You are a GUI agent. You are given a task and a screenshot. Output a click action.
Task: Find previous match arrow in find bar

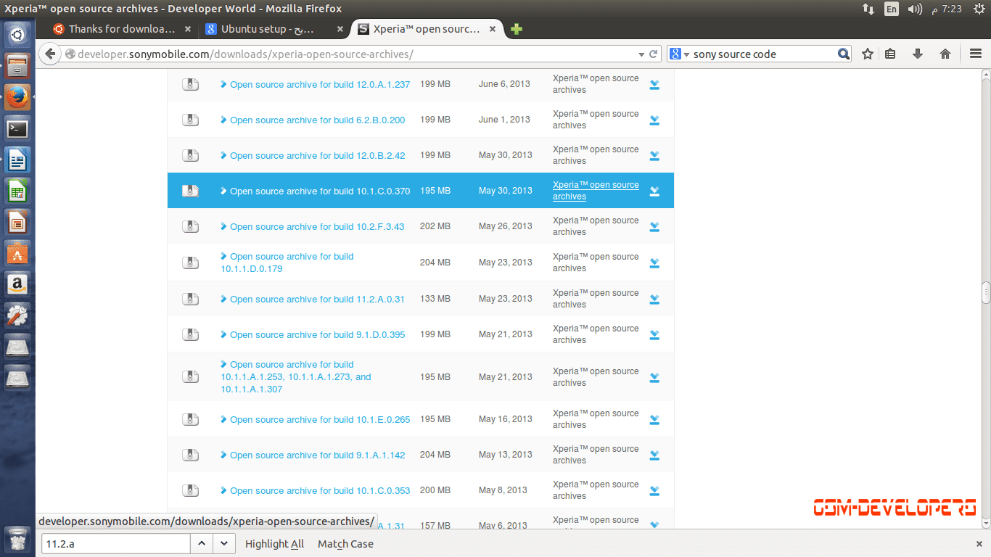click(x=202, y=543)
